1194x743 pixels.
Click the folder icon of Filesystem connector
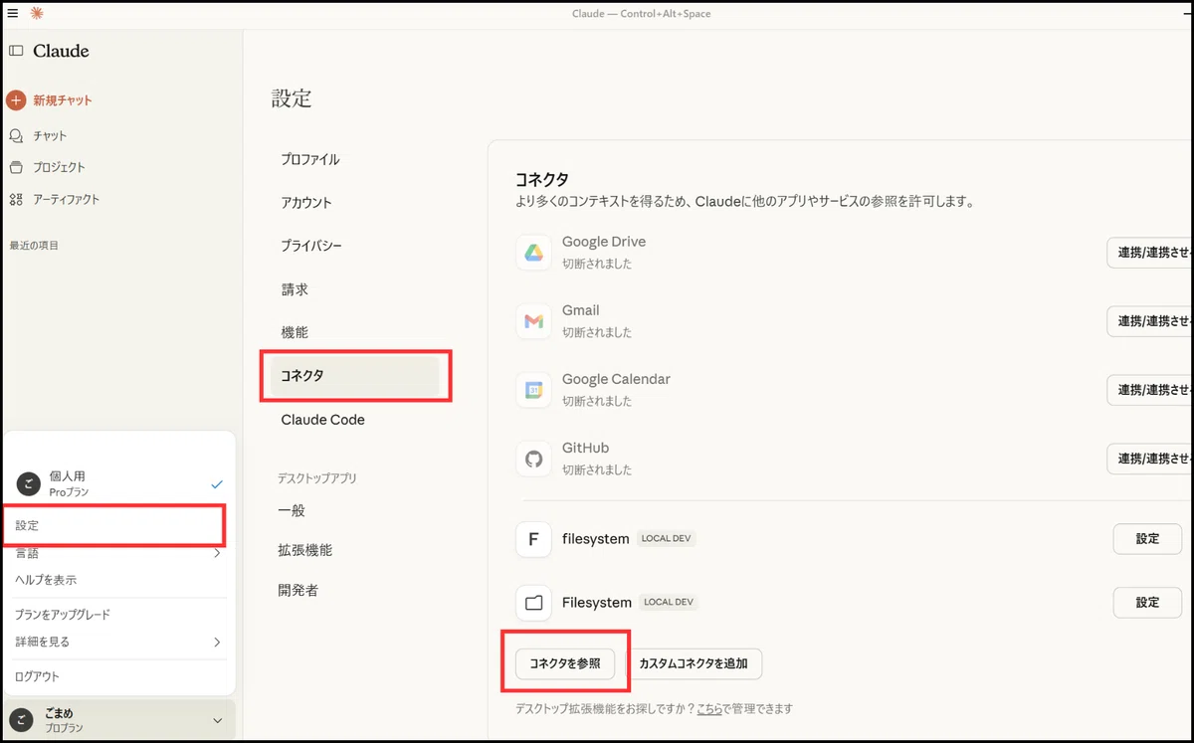click(x=534, y=603)
